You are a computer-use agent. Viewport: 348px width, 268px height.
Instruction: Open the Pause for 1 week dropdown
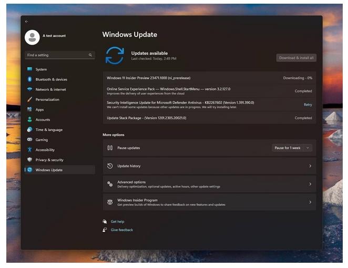tap(292, 148)
